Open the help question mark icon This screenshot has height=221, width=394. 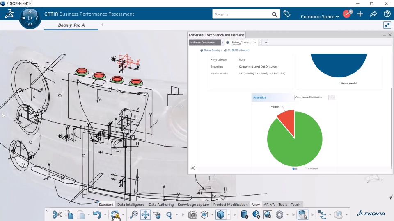[387, 14]
